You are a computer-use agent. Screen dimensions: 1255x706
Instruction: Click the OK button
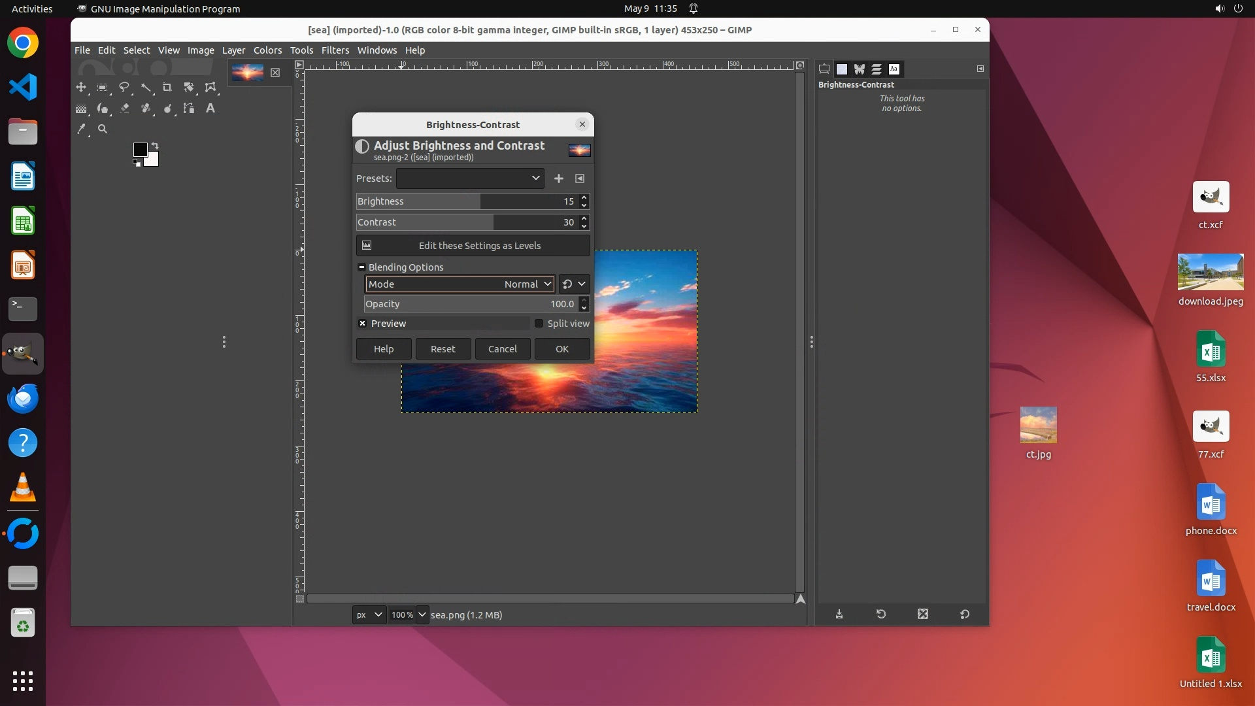(561, 349)
